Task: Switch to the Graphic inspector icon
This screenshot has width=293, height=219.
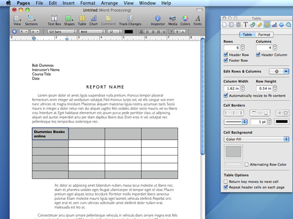Action: tap(252, 25)
